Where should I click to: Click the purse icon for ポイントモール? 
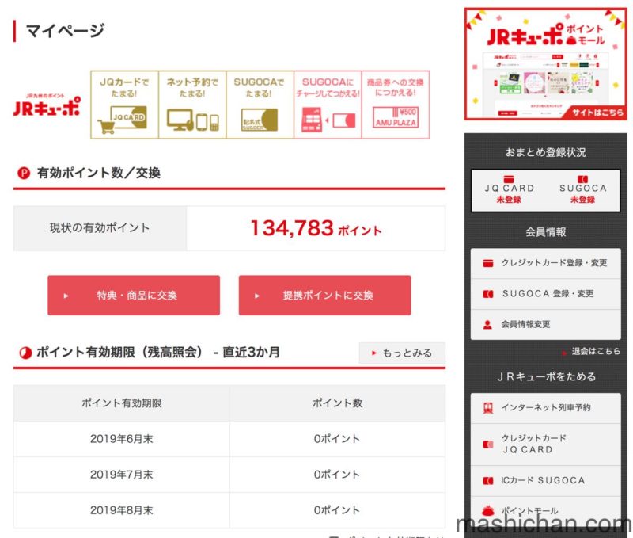click(x=488, y=510)
